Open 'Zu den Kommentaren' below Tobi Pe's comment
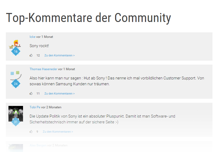This screenshot has width=222, height=152. click(x=58, y=132)
